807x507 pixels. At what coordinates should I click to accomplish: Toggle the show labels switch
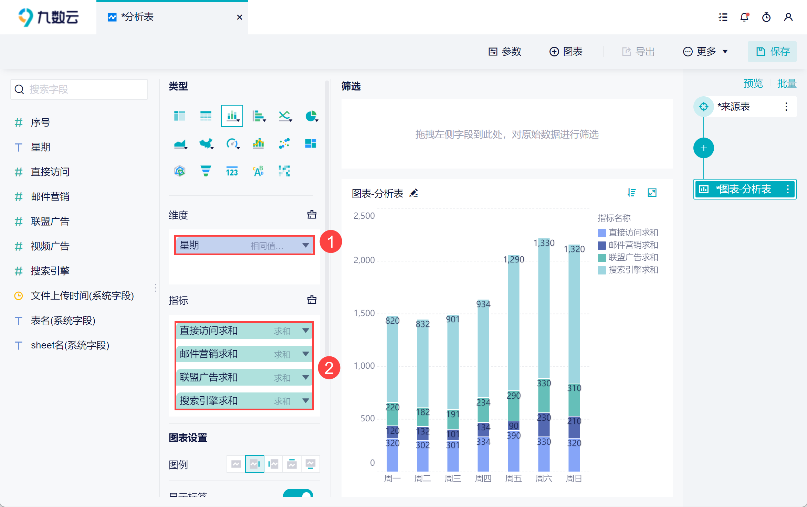click(298, 494)
